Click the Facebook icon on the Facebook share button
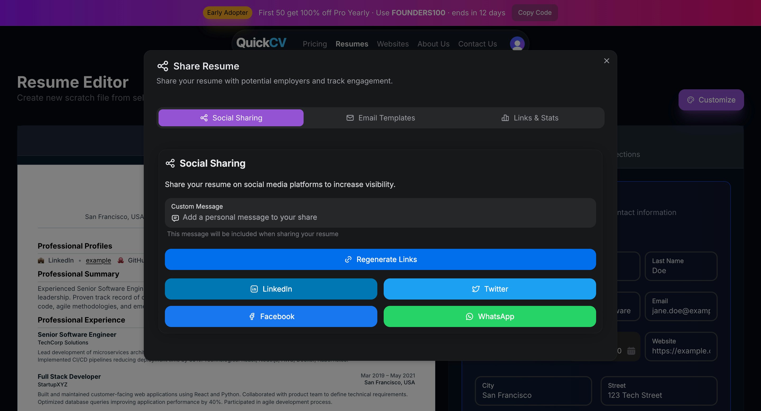Screen dimensions: 761x411 point(252,316)
